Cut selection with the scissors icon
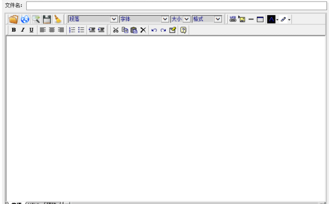The image size is (329, 204). (x=116, y=30)
